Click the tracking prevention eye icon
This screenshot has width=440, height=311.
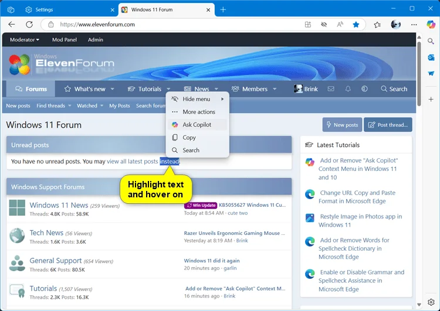(x=324, y=25)
